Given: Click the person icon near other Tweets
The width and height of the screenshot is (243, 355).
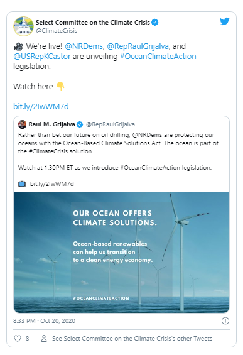Looking at the screenshot, I should tap(44, 338).
